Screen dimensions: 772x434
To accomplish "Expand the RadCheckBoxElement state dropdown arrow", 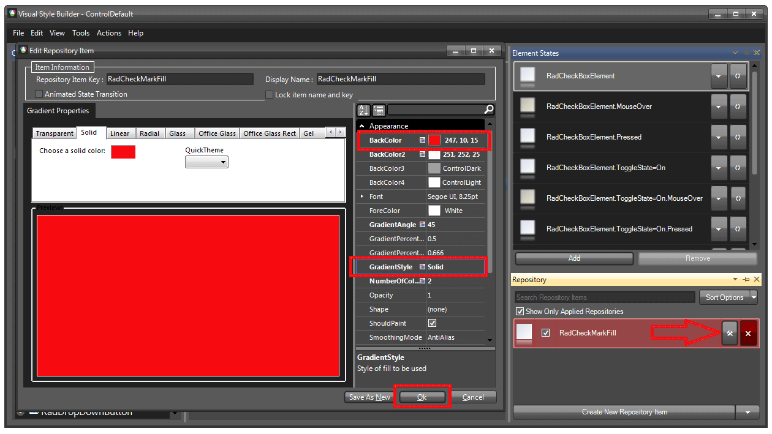I will [719, 76].
